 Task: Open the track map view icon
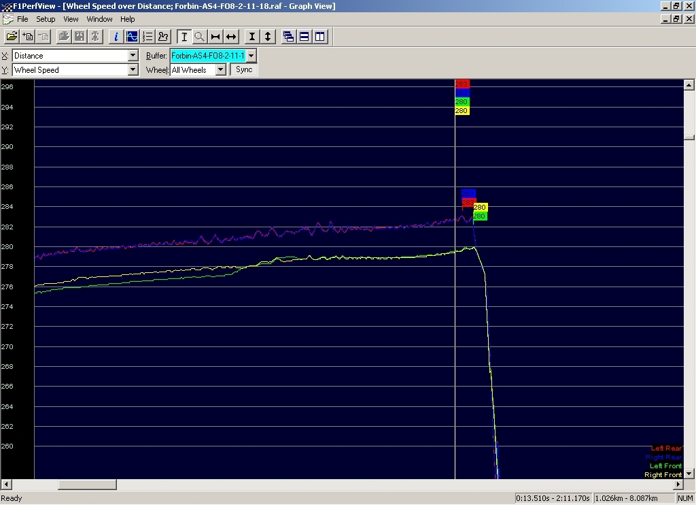pos(163,37)
